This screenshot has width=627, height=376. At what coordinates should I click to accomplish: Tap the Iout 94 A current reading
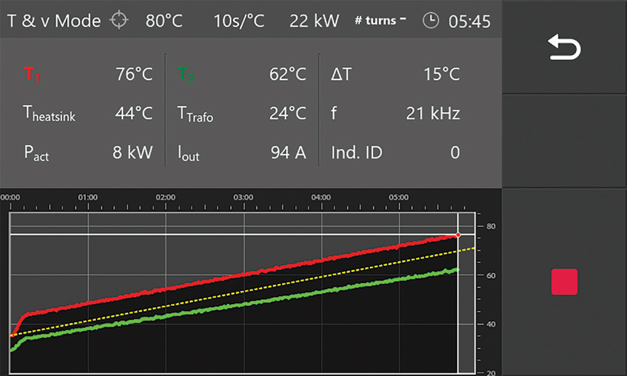[288, 152]
